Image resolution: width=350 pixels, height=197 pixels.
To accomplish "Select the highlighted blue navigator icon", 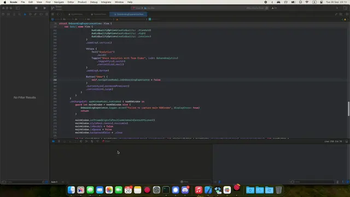I will tap(25, 14).
